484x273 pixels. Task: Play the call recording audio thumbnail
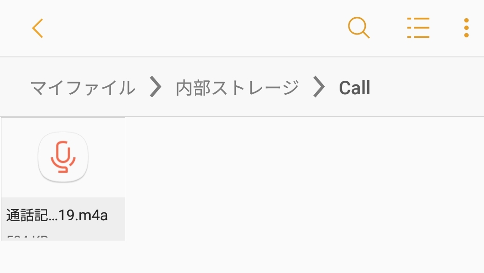(x=63, y=157)
